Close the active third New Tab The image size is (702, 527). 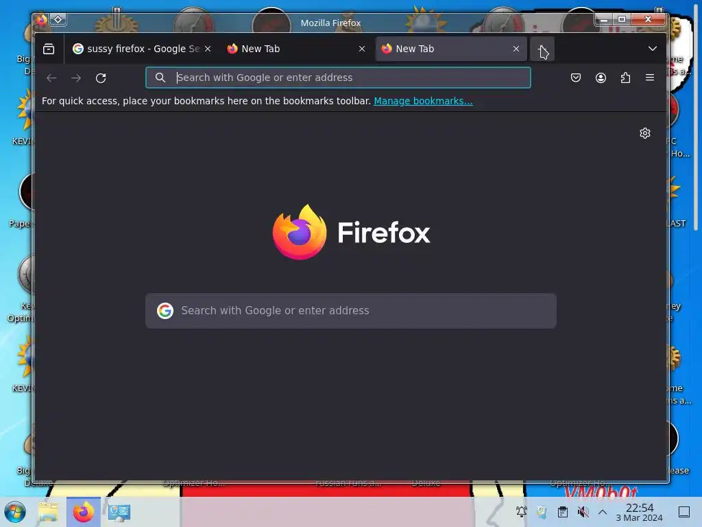516,49
